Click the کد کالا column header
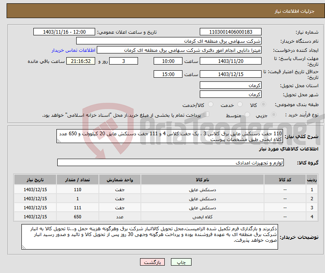The image size is (325, 273). (285, 180)
